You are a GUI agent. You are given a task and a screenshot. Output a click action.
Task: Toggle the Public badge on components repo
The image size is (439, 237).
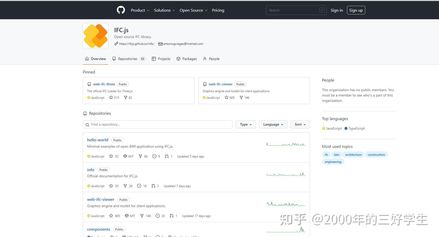point(119,229)
